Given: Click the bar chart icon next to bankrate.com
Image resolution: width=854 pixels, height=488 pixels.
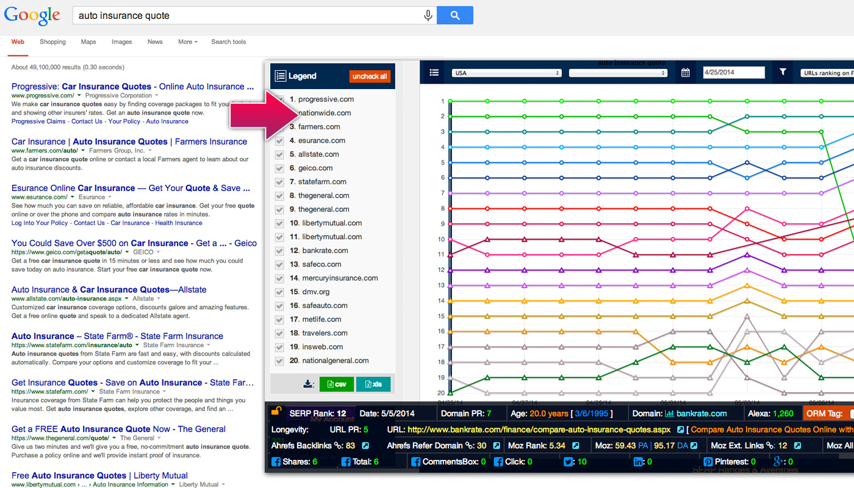Looking at the screenshot, I should pyautogui.click(x=670, y=414).
